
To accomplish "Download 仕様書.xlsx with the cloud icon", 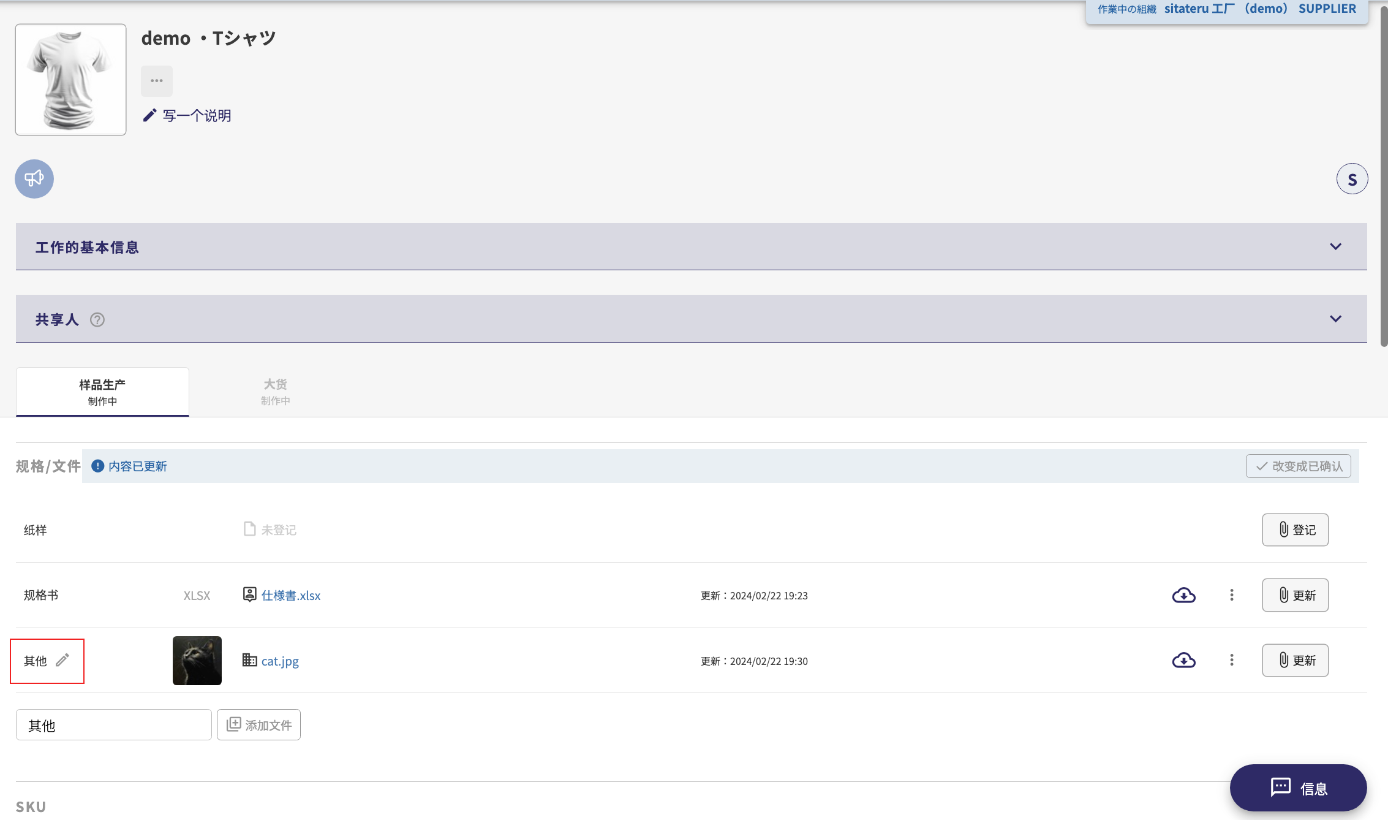I will coord(1183,595).
